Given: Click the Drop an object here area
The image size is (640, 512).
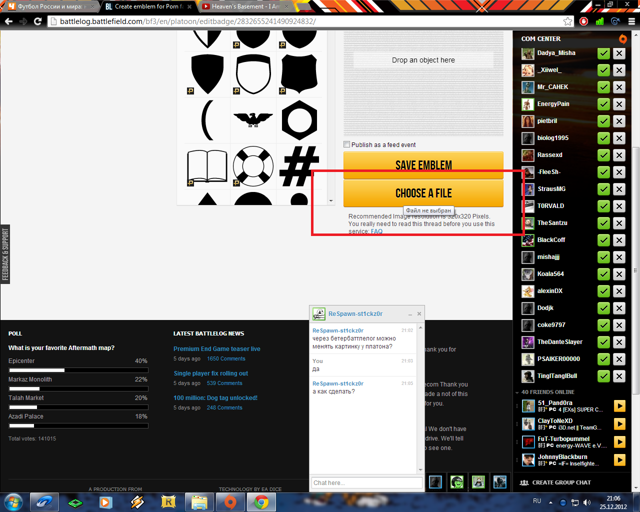Looking at the screenshot, I should pyautogui.click(x=423, y=60).
